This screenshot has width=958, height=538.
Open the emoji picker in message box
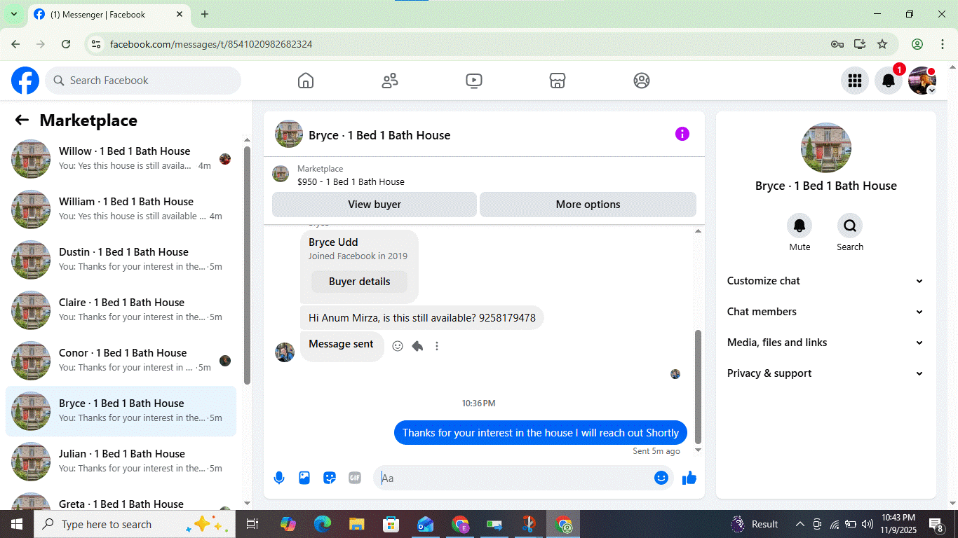click(x=661, y=478)
